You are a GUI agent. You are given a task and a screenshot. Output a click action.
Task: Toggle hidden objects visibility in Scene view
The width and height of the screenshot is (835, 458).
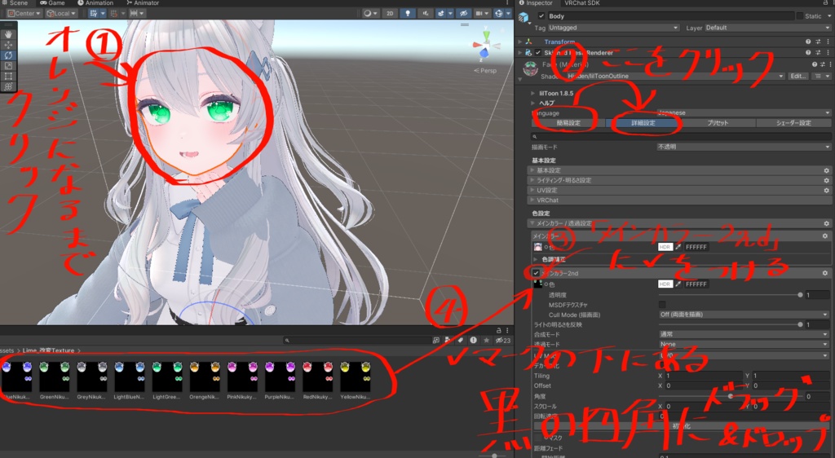coord(463,13)
